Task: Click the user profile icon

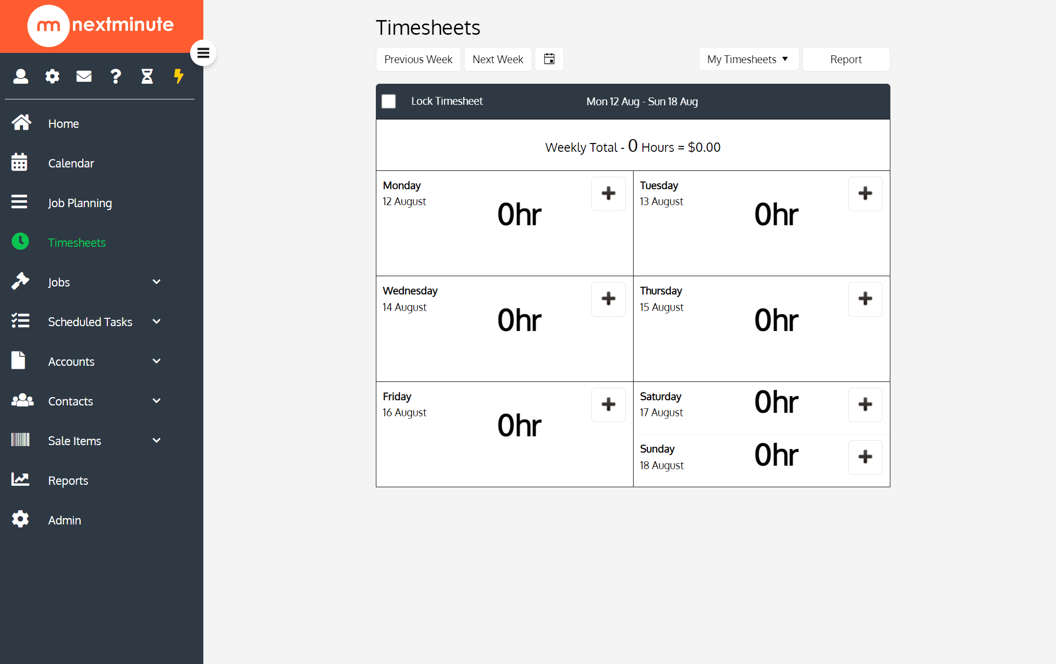Action: (21, 76)
